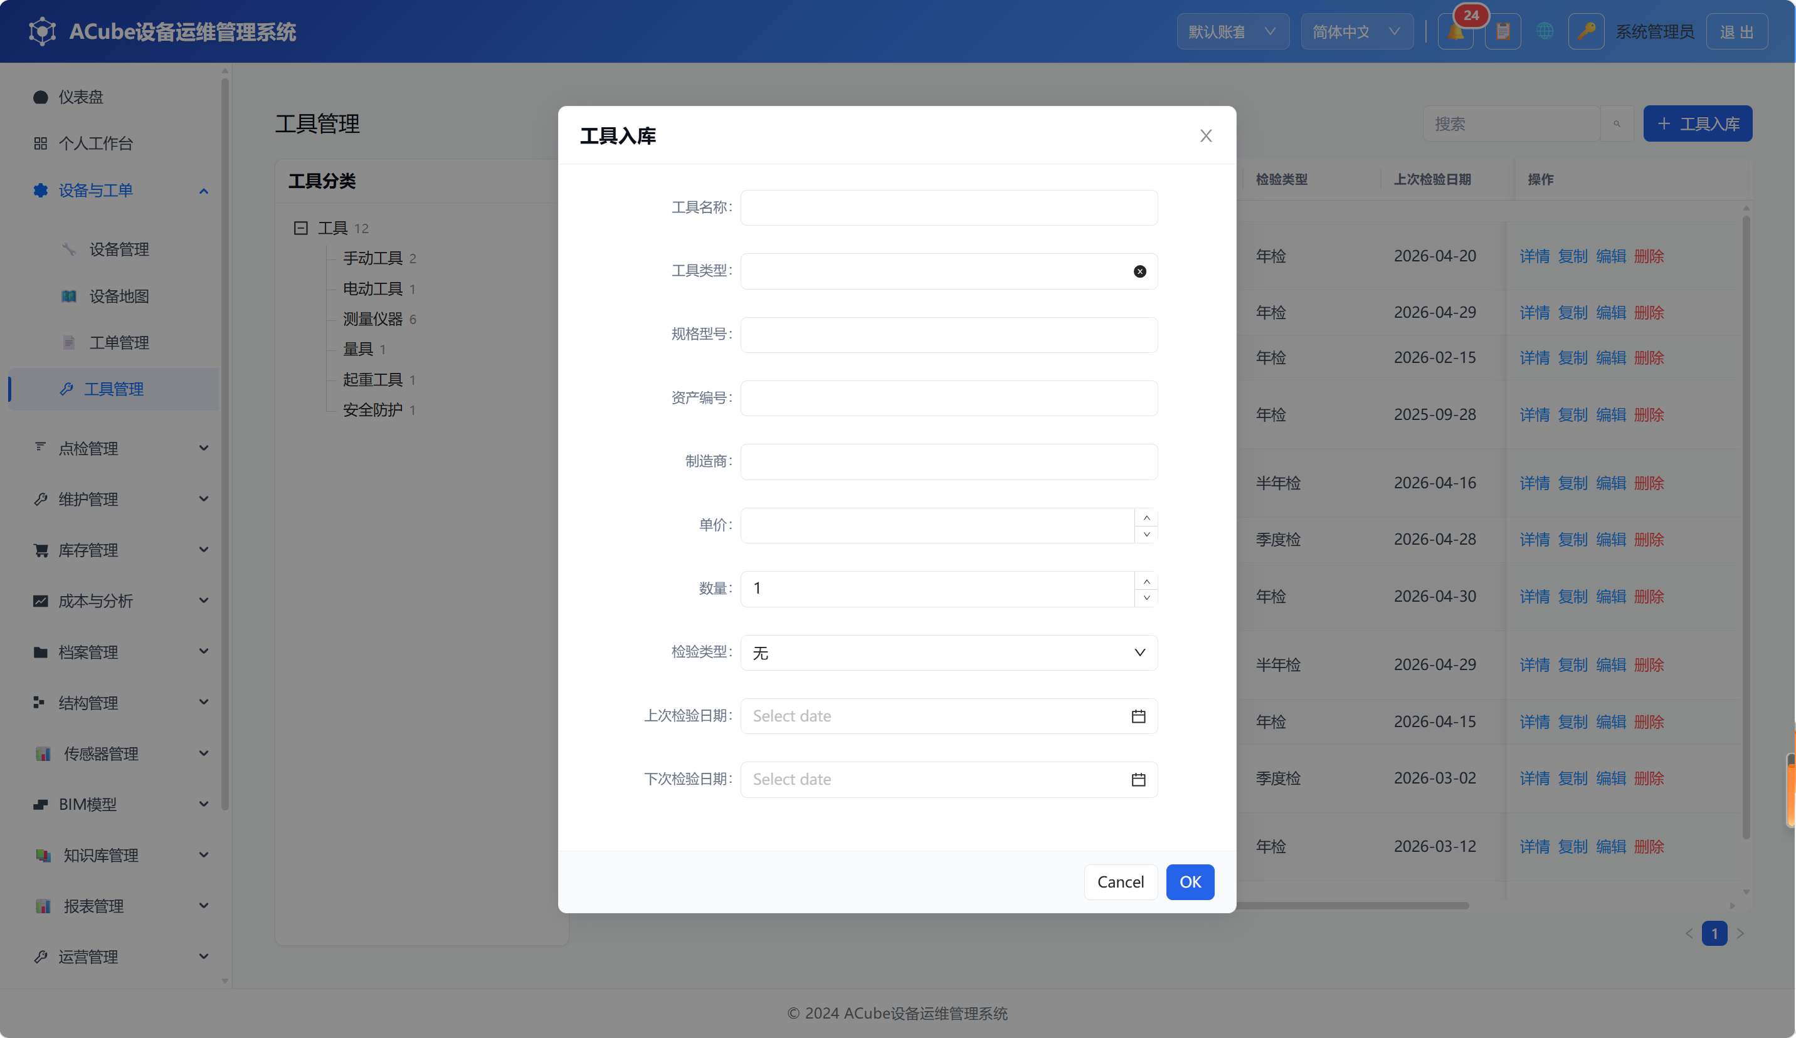Click the 仪表盘 dashboard icon
The width and height of the screenshot is (1796, 1038).
41,97
